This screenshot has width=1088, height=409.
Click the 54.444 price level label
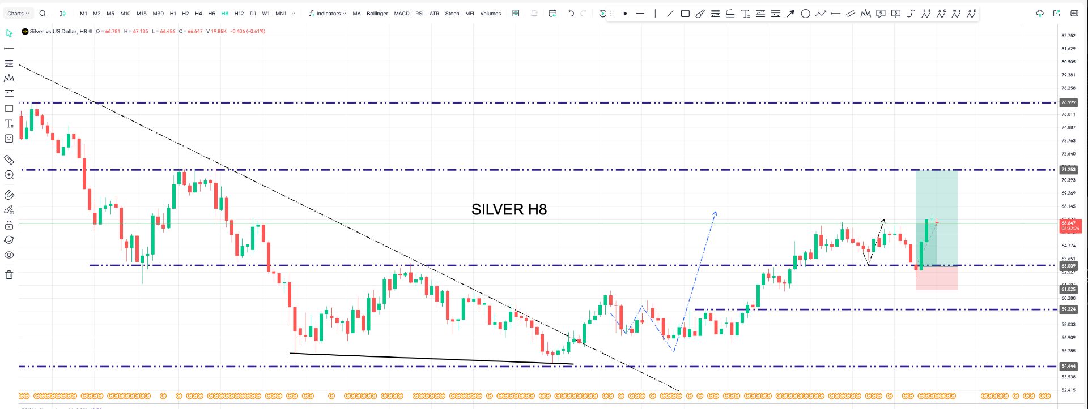[1068, 367]
